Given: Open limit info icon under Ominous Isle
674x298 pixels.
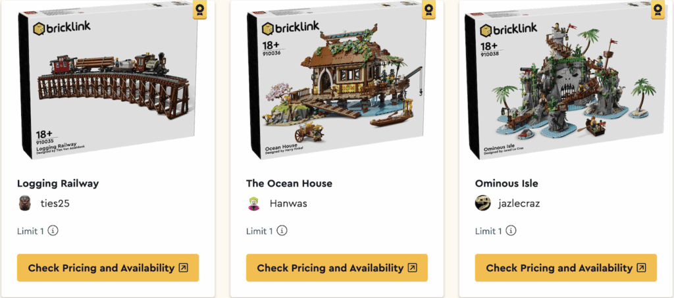Looking at the screenshot, I should [511, 231].
